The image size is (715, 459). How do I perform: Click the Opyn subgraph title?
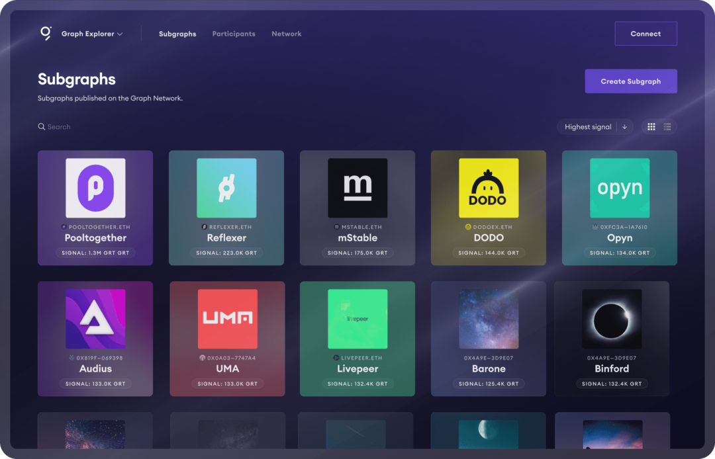(x=620, y=237)
